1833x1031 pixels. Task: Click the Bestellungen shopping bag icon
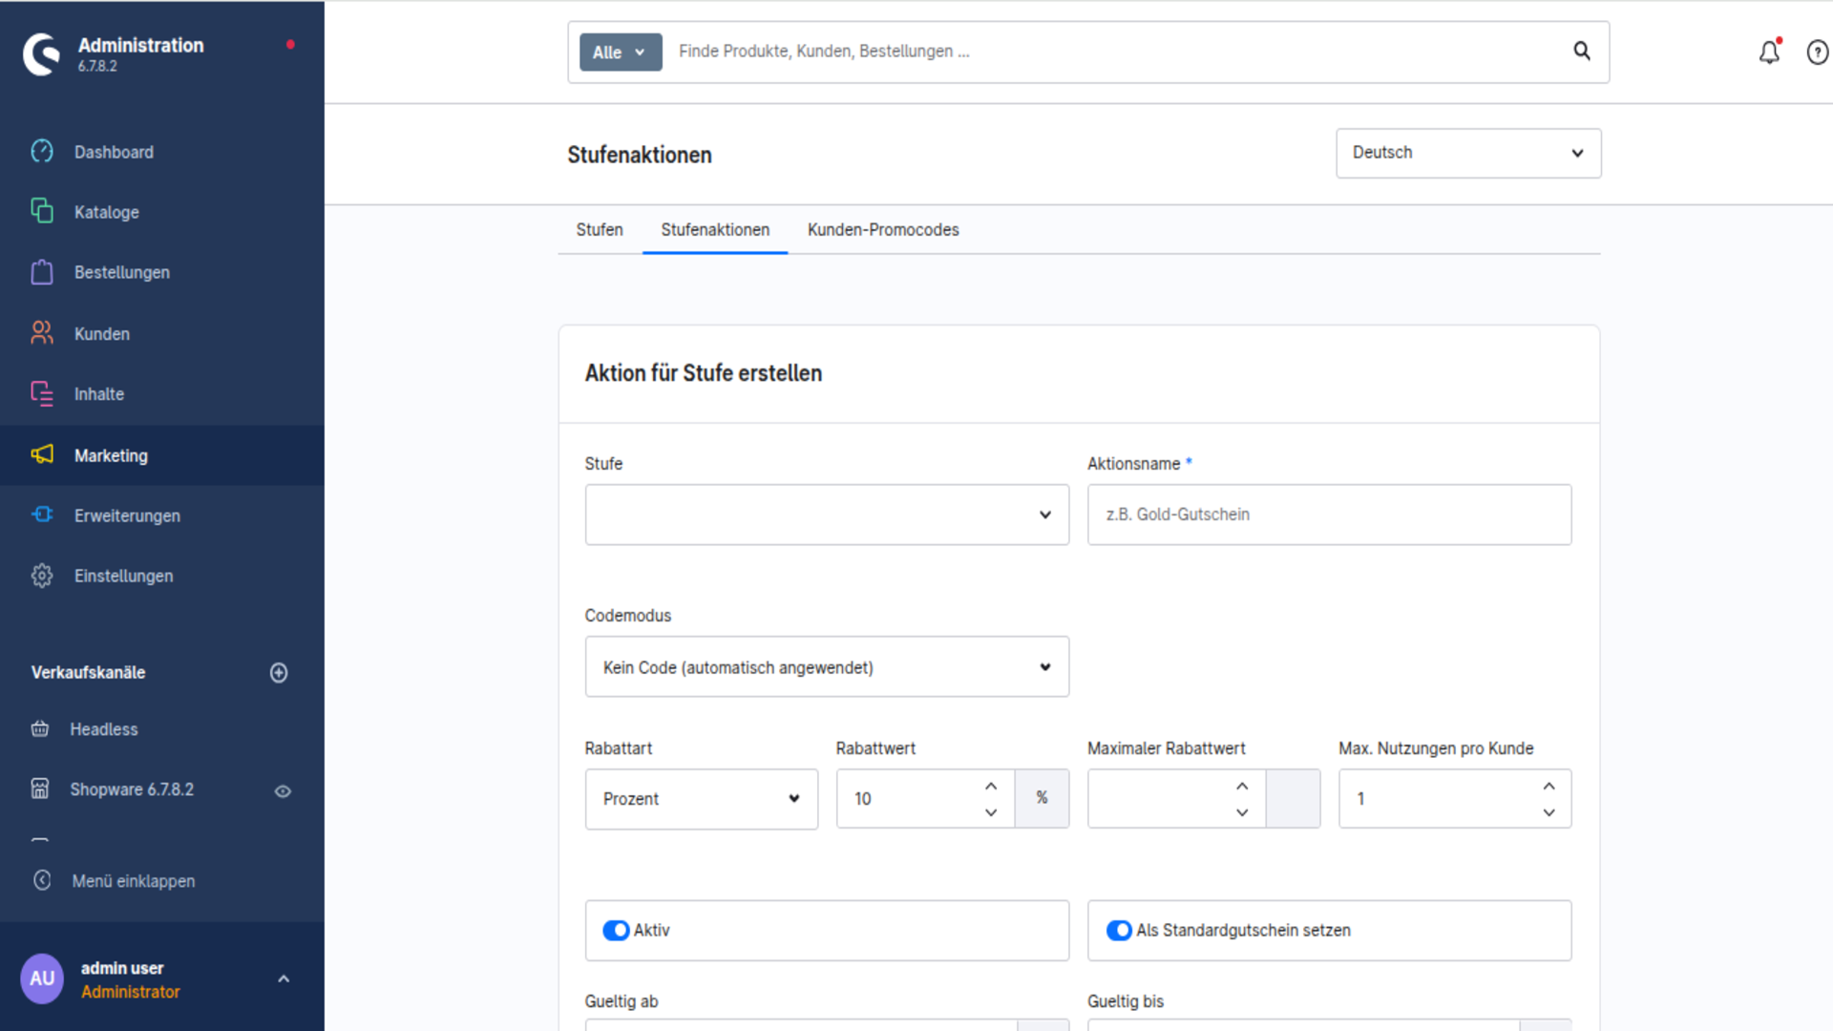point(42,272)
